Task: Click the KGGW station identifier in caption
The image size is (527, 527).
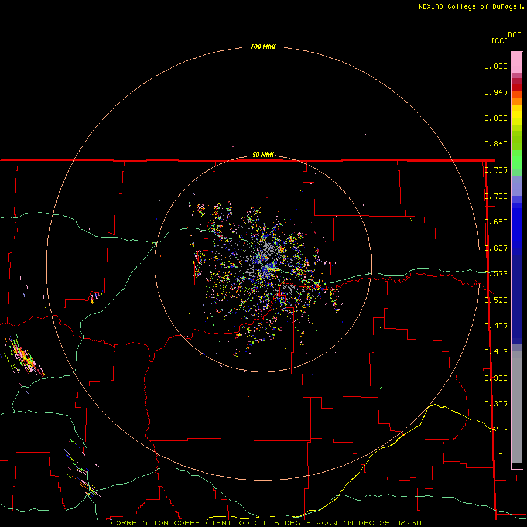Action: [x=327, y=523]
